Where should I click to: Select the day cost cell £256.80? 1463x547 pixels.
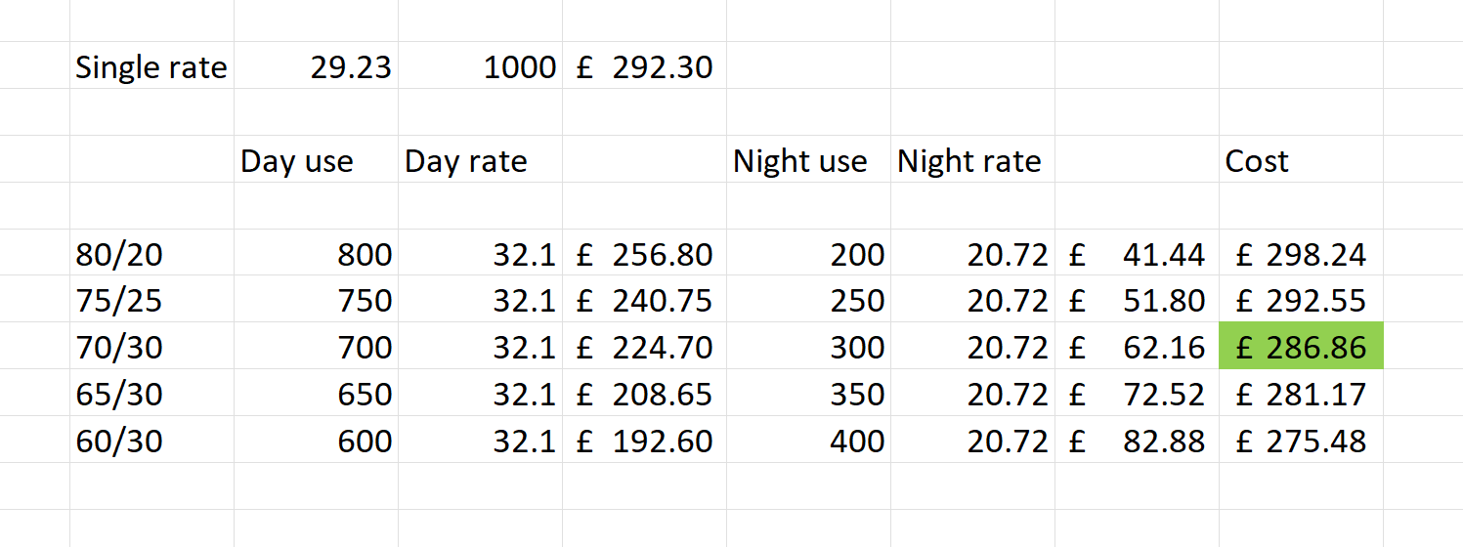coord(645,255)
